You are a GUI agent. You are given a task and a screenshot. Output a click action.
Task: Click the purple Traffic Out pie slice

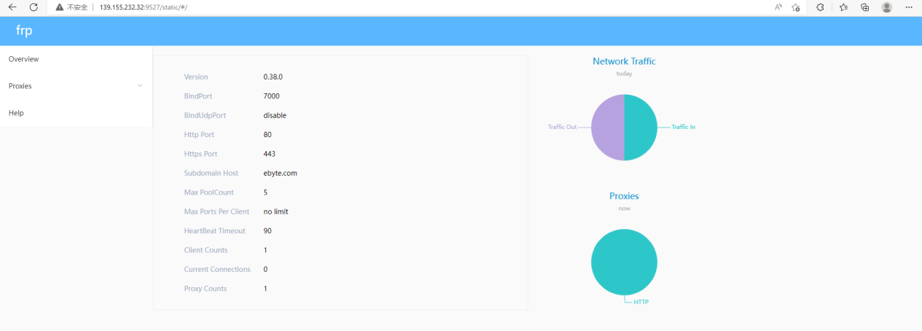coord(607,128)
